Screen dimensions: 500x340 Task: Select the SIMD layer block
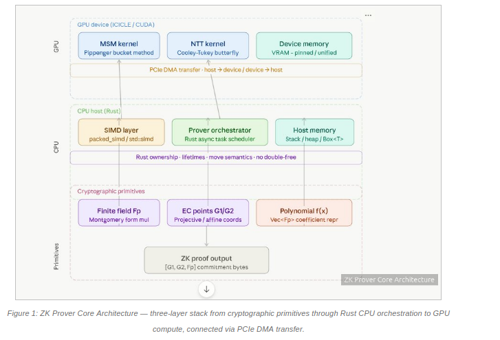tap(121, 133)
